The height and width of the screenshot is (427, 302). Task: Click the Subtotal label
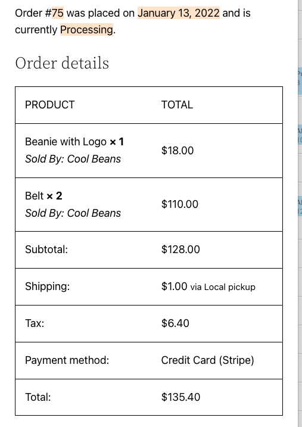point(46,250)
